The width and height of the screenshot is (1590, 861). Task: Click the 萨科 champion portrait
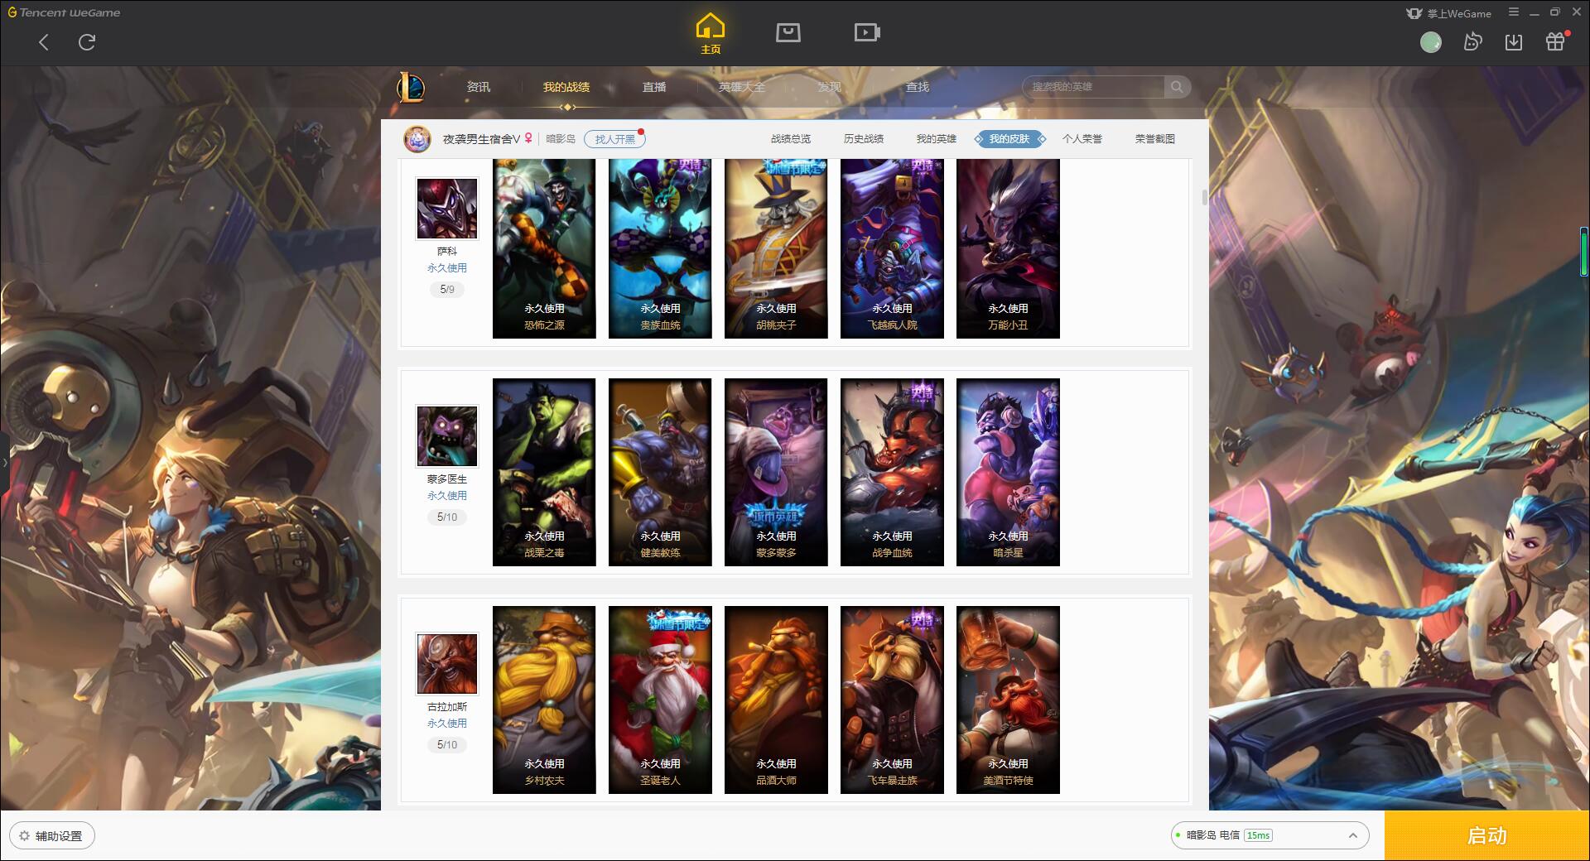click(447, 209)
